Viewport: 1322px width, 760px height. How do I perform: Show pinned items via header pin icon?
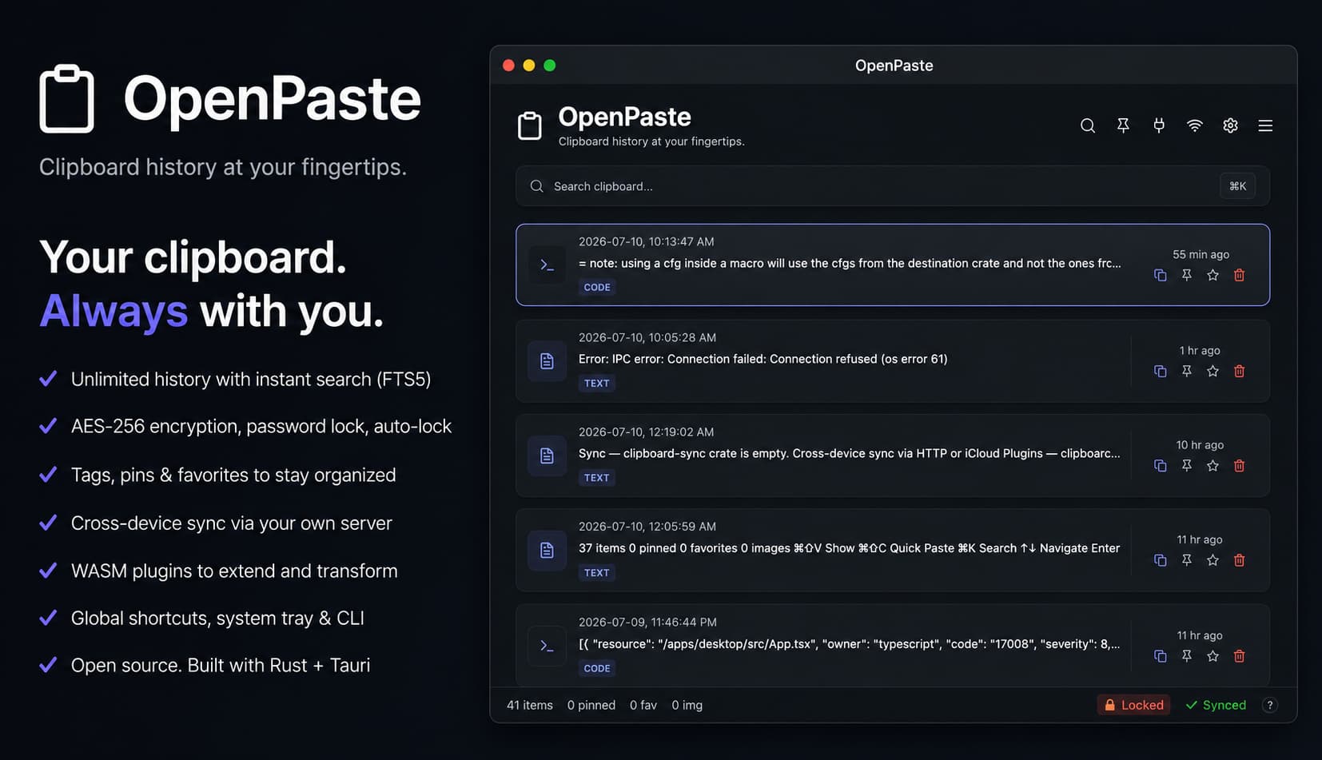pos(1123,125)
